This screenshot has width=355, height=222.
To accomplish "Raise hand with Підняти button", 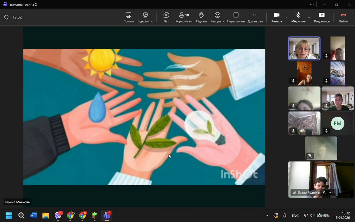I will coord(201,17).
